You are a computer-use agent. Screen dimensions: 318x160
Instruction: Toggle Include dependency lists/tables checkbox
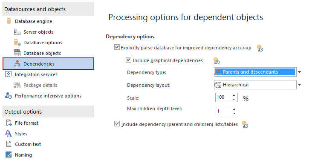[117, 123]
